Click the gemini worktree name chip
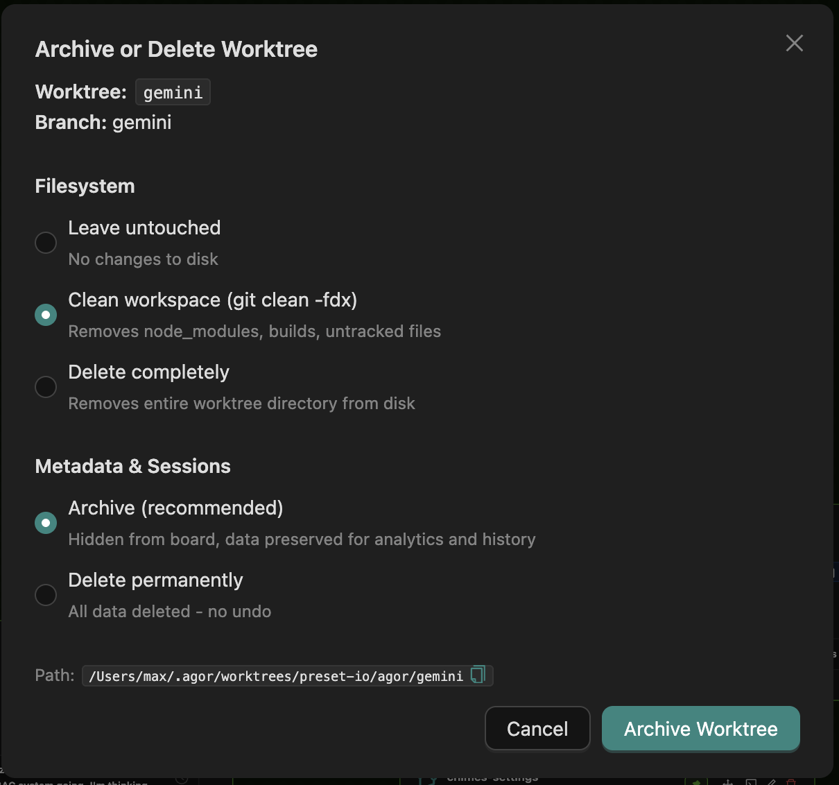The image size is (839, 785). point(173,92)
